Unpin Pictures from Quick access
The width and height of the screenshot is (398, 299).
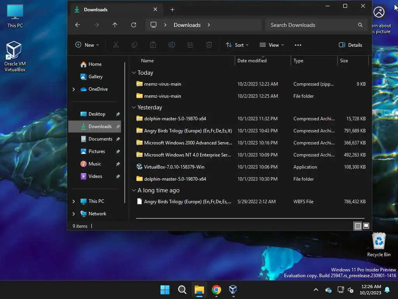click(118, 151)
